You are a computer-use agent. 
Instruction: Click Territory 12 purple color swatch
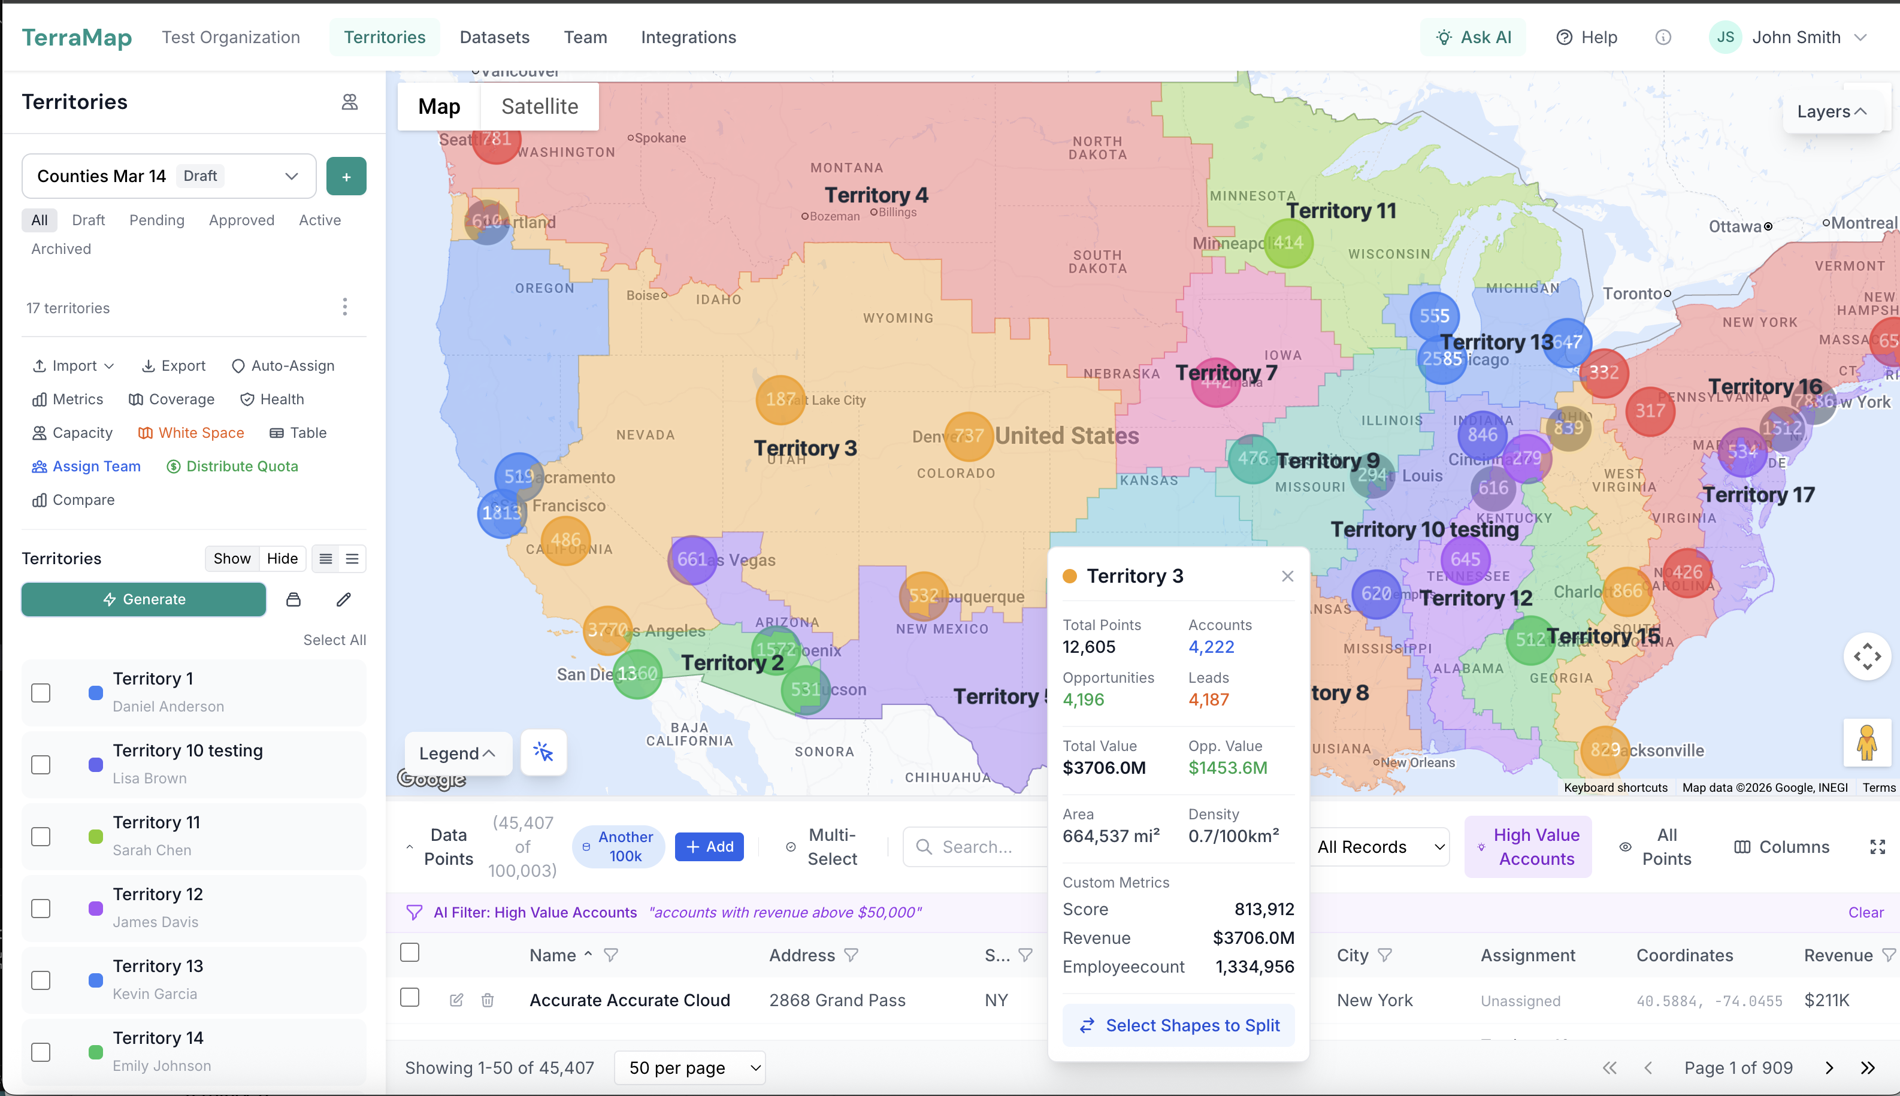96,909
